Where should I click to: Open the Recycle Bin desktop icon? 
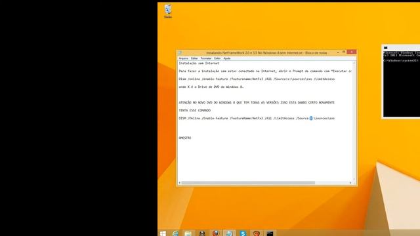coord(168,12)
